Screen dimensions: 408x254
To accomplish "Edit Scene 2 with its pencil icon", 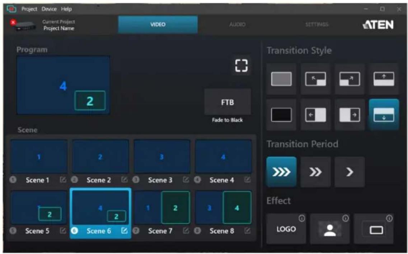I will [x=125, y=179].
